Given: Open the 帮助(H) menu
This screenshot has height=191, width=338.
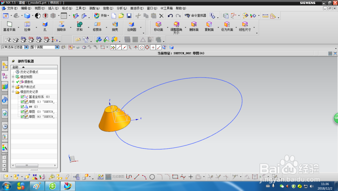Looking at the screenshot, I should 180,8.
